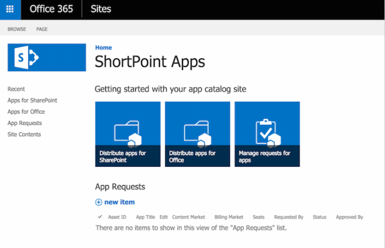Sort by the Billing Market column

tap(229, 217)
